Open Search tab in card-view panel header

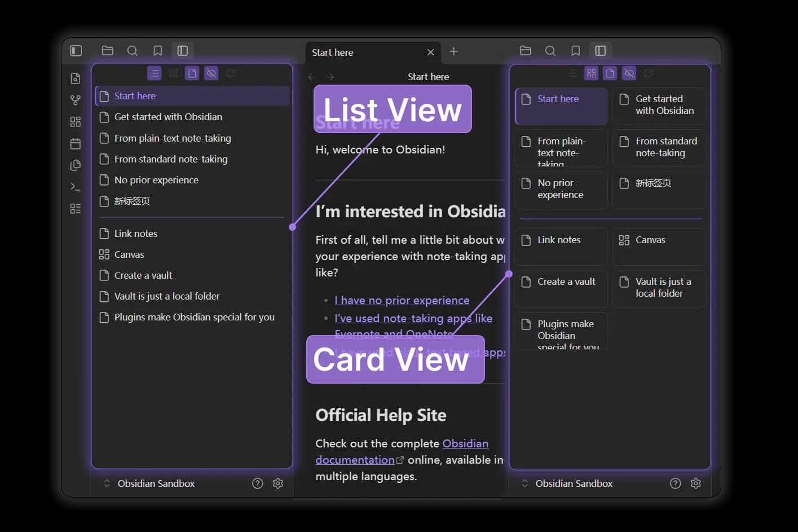tap(550, 51)
